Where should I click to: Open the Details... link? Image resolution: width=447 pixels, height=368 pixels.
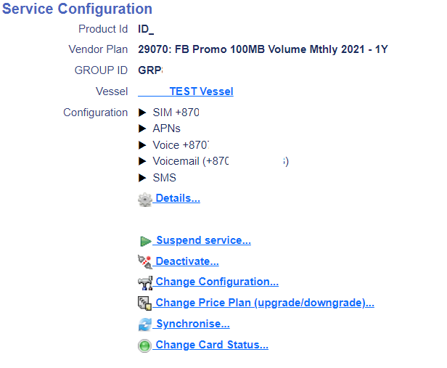click(x=178, y=198)
